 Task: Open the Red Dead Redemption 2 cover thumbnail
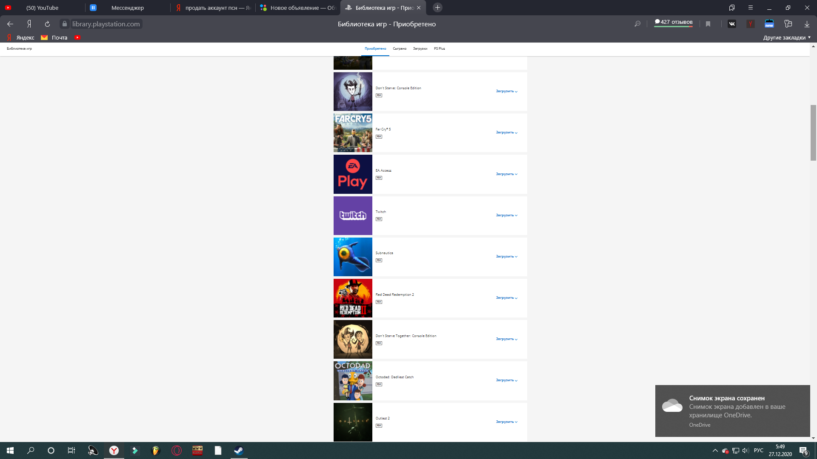coord(353,298)
